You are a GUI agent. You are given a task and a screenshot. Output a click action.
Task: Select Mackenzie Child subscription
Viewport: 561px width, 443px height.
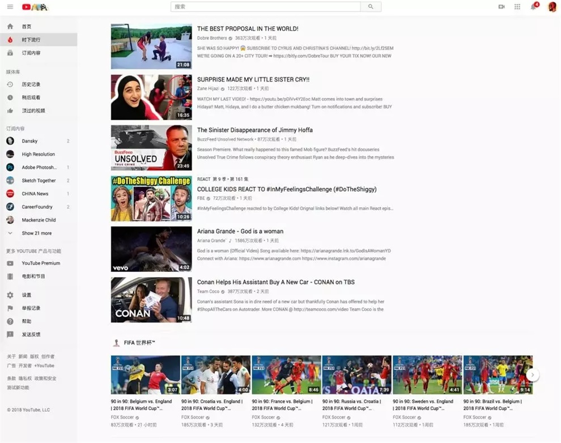coord(39,220)
